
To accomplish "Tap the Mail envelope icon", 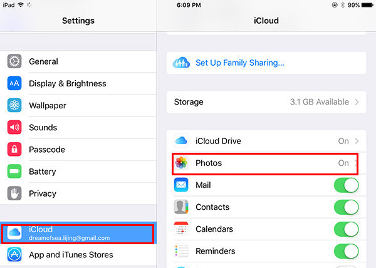I will click(x=181, y=185).
